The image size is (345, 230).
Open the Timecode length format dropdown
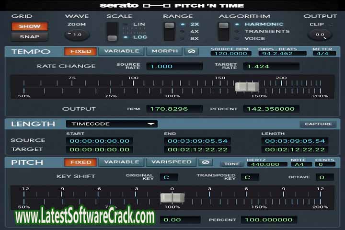[x=112, y=124]
